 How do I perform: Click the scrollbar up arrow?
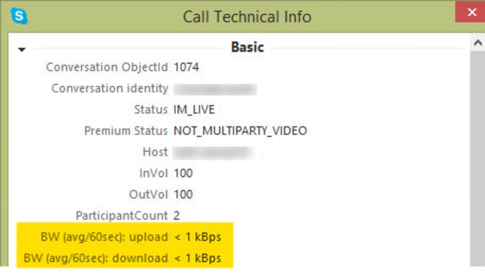click(x=477, y=43)
